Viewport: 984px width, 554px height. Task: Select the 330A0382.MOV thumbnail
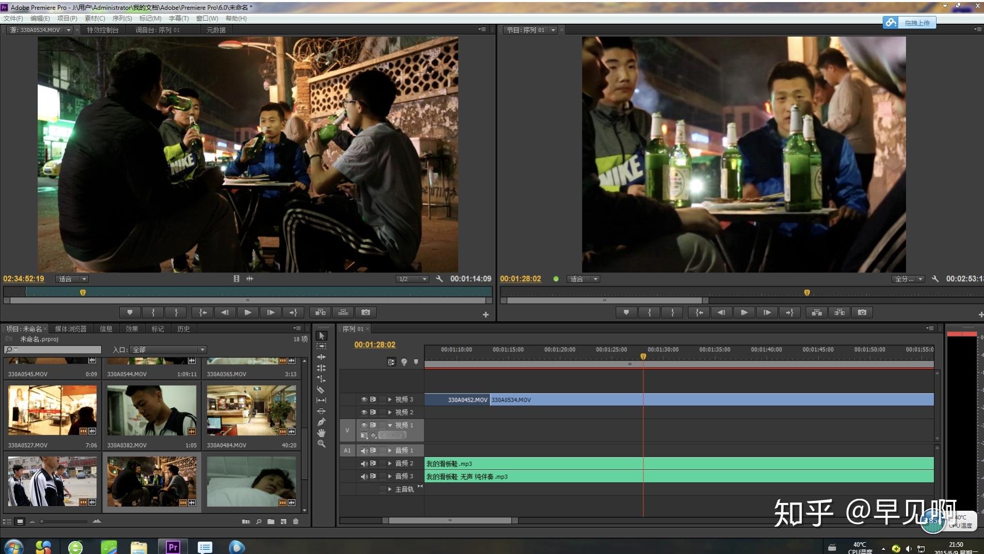(152, 411)
